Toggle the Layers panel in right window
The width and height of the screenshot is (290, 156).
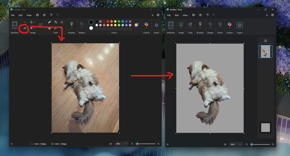click(239, 25)
